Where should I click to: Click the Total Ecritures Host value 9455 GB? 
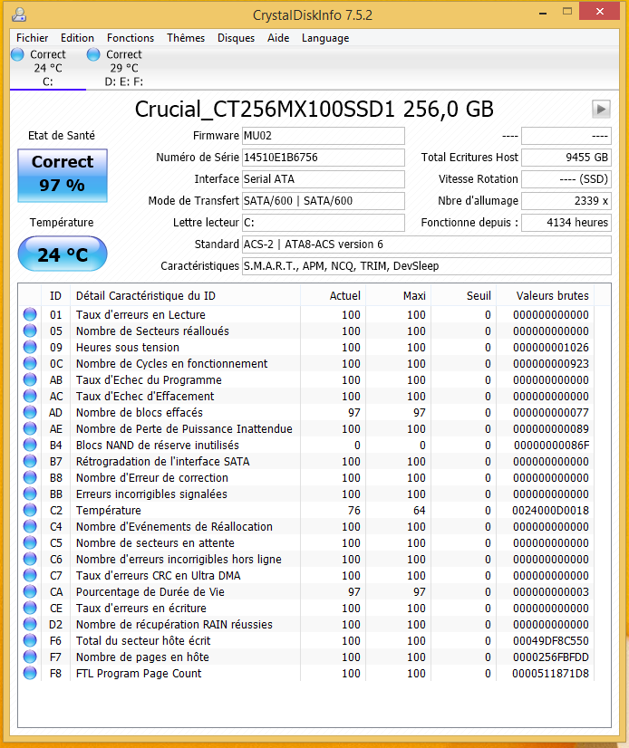coord(566,158)
